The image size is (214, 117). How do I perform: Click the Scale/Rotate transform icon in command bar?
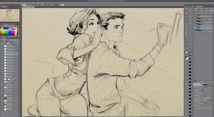(x=46, y=5)
